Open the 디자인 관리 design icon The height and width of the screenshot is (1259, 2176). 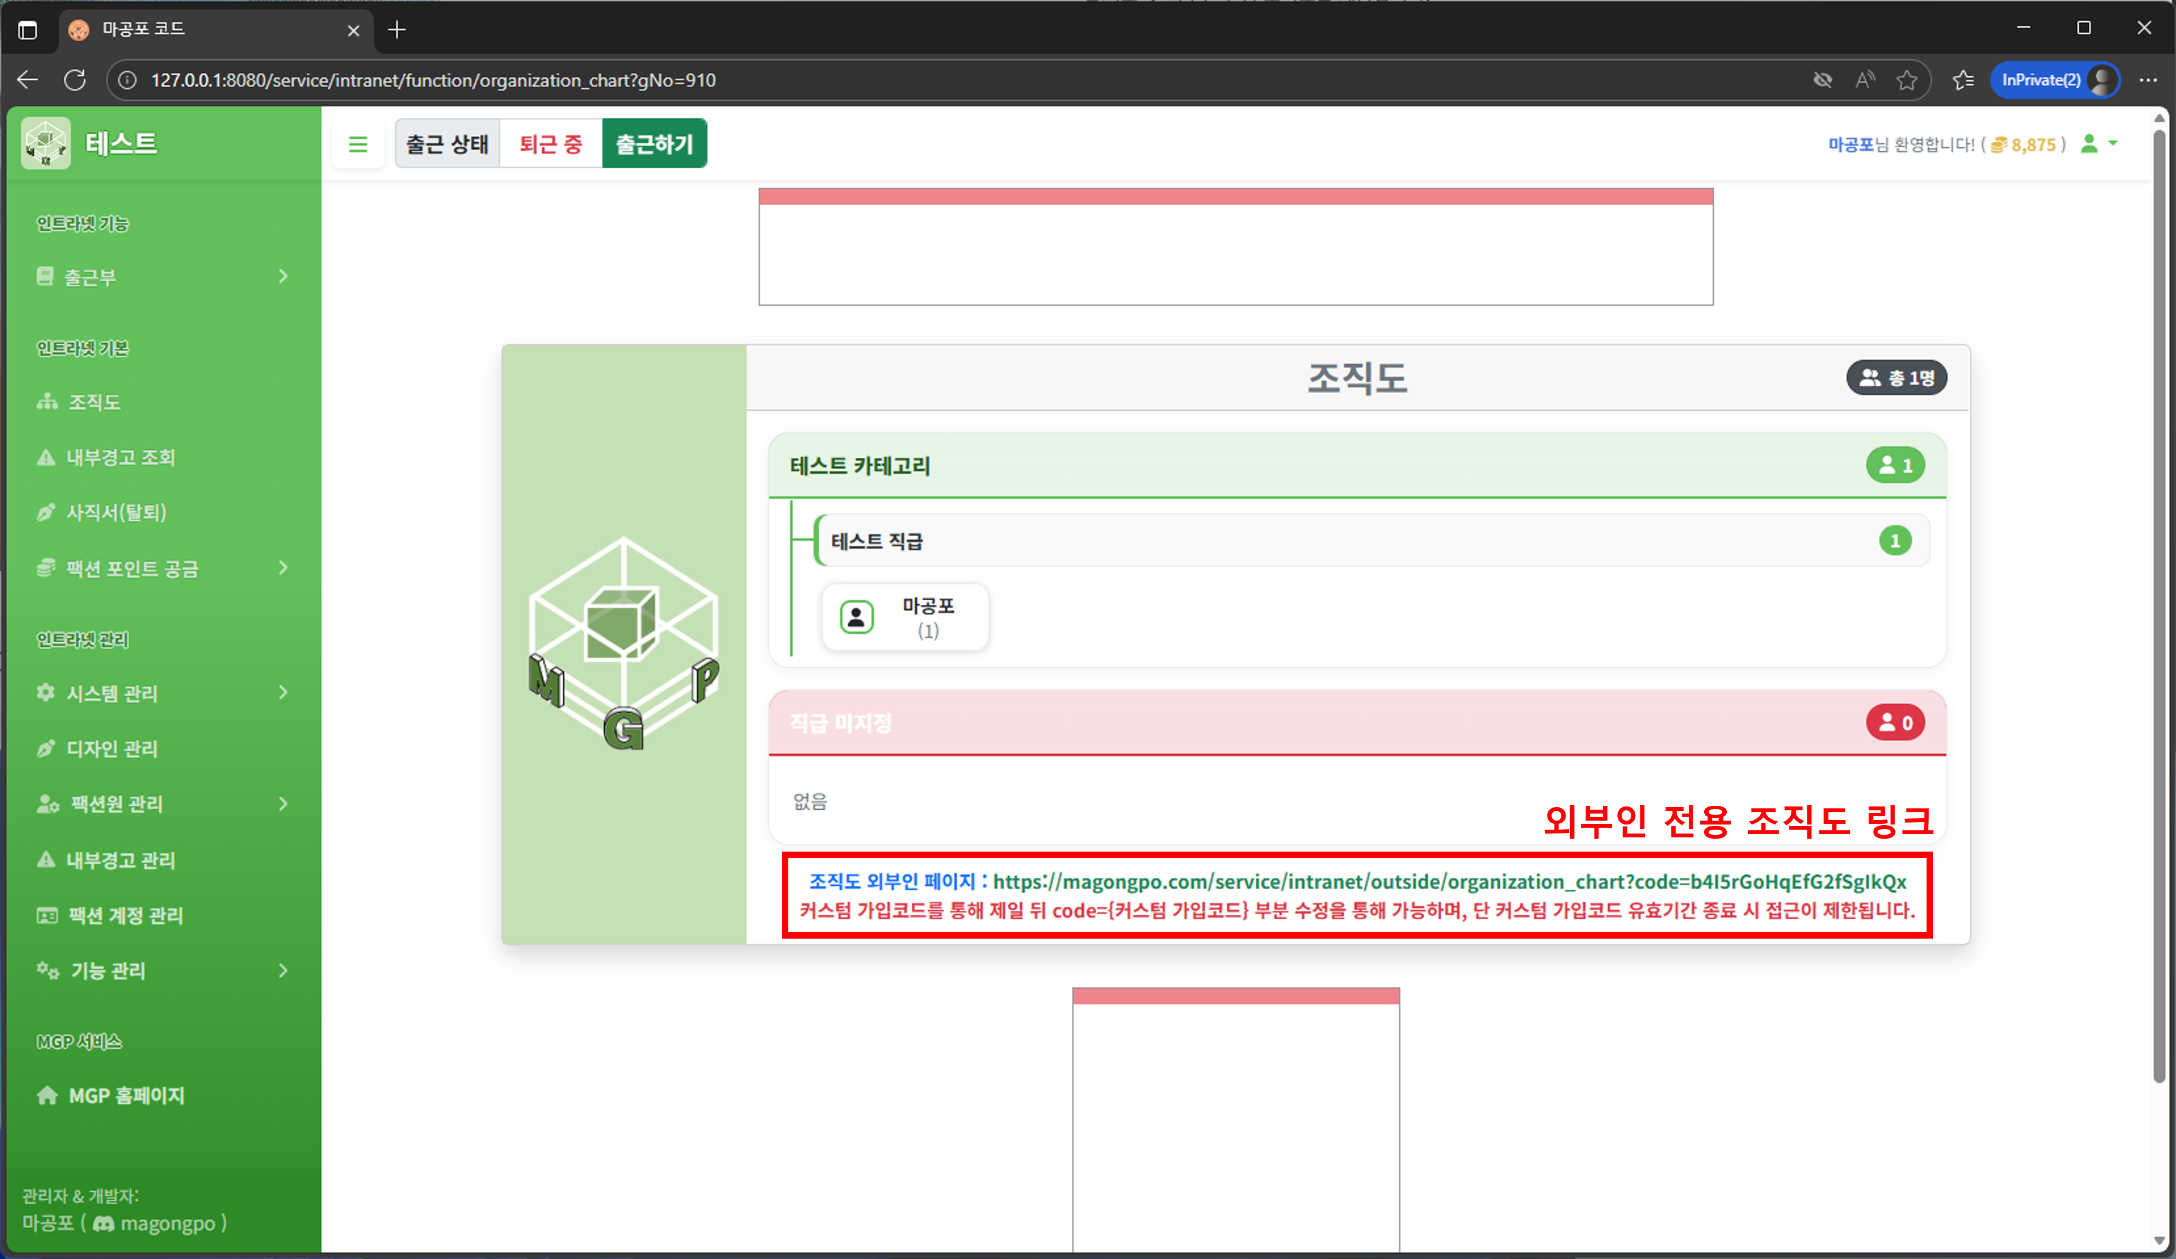(x=46, y=748)
